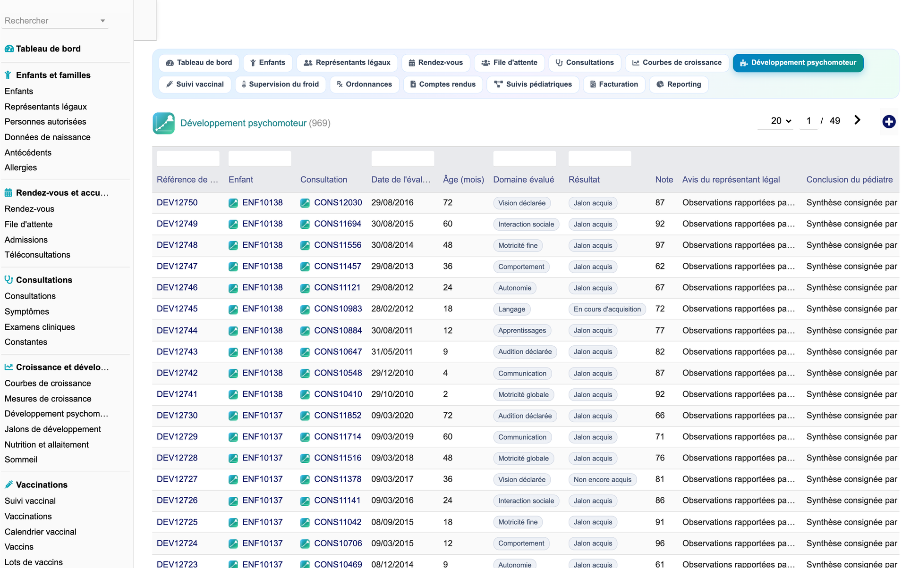Go to next page arrow
The height and width of the screenshot is (568, 919).
click(x=857, y=120)
